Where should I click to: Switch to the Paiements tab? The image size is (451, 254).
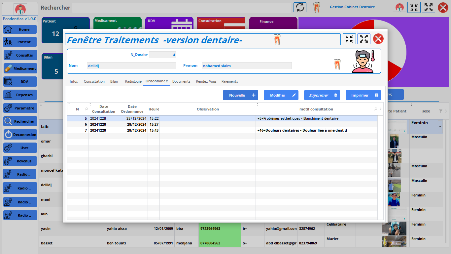point(229,81)
